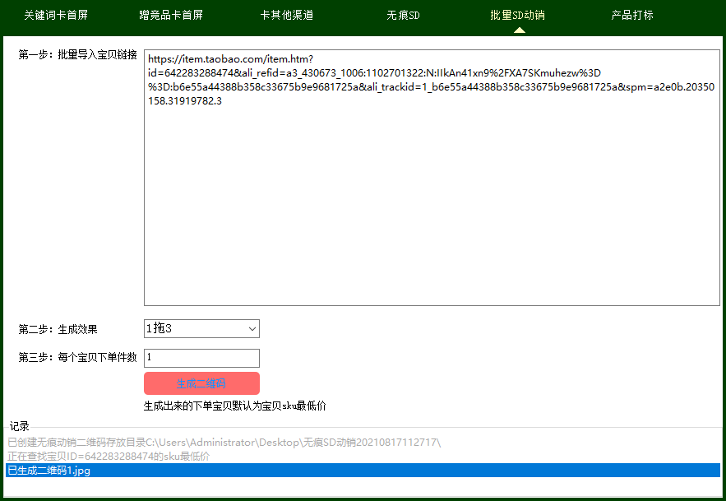Select the log line 正在查找宝贝ID

coord(109,456)
